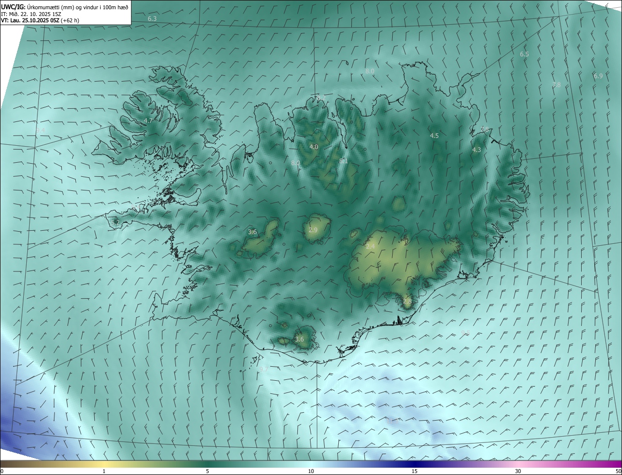The image size is (622, 475).
Task: Select the 5 tick on the colour scale
Action: tap(207, 471)
